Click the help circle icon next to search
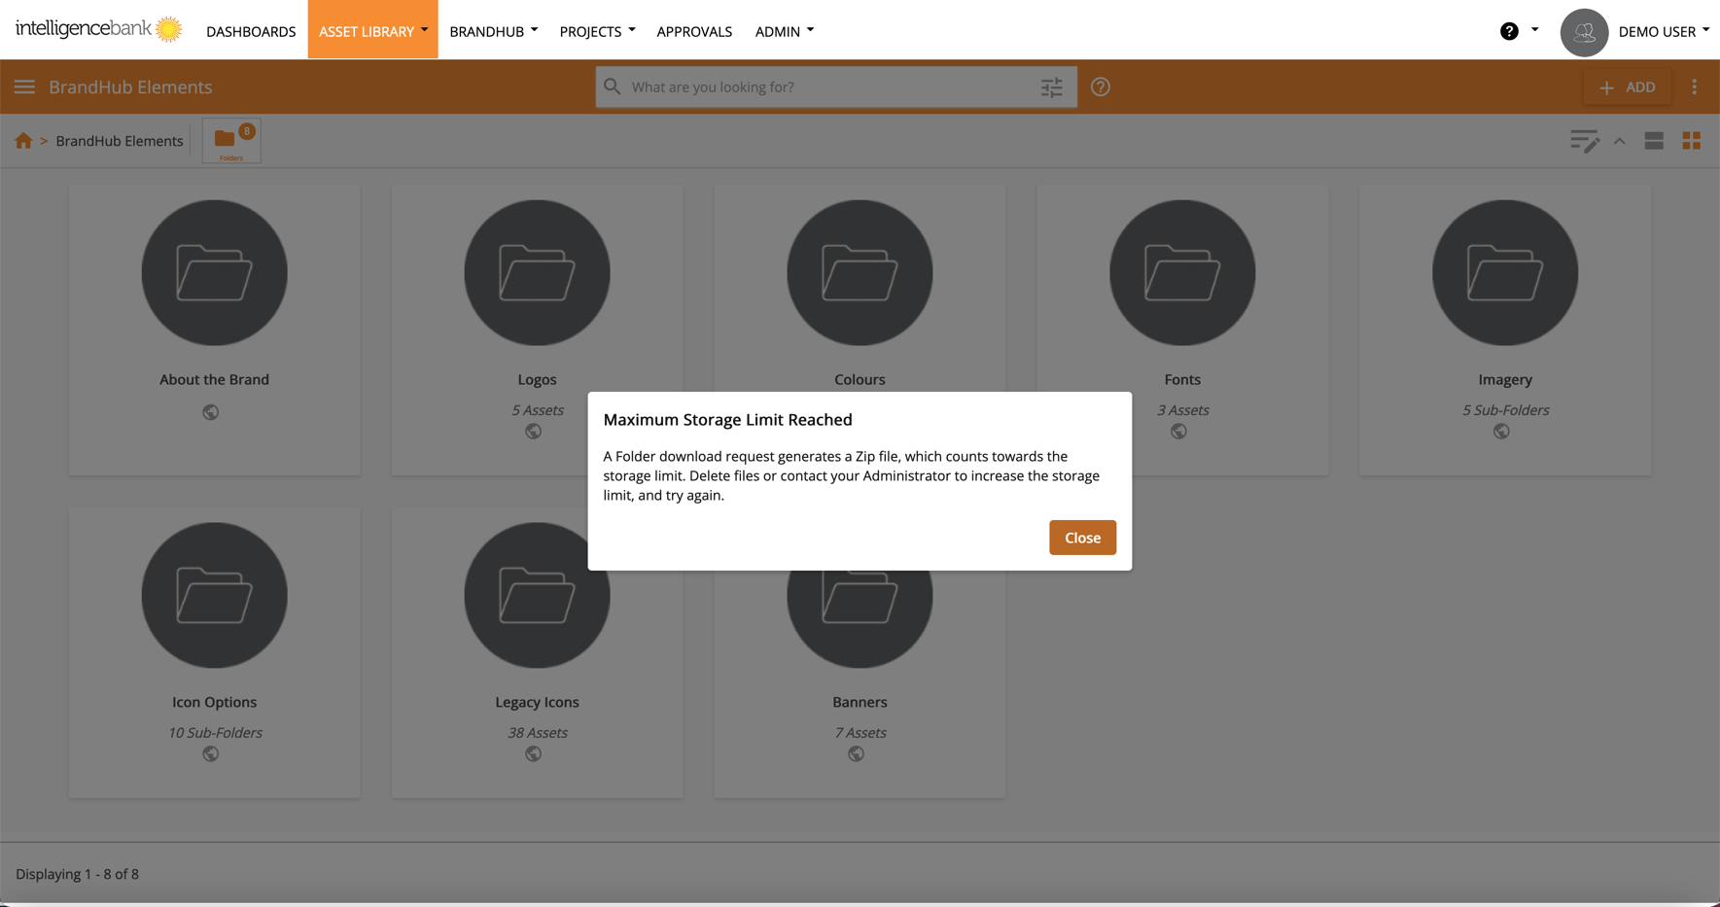 1100,87
